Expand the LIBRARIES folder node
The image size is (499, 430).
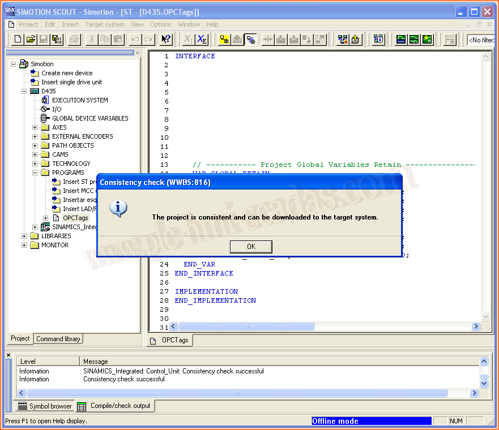pyautogui.click(x=24, y=236)
